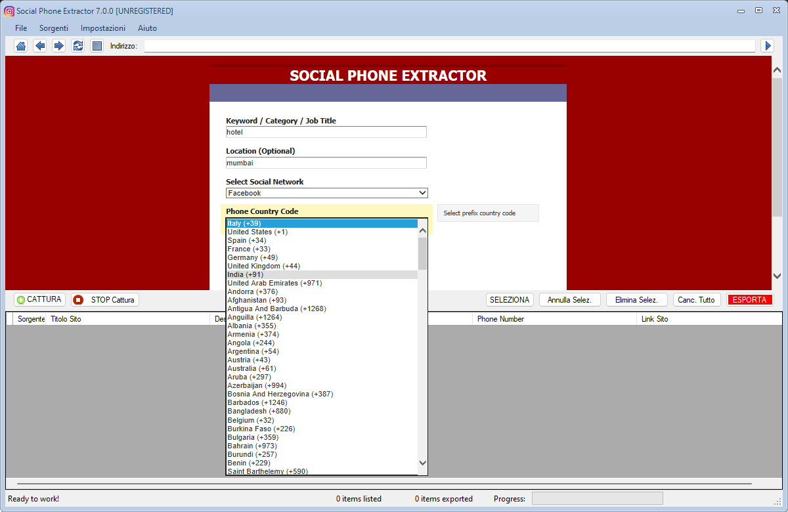Viewport: 788px width, 512px height.
Task: Click the red ESPORTA button
Action: [x=750, y=300]
